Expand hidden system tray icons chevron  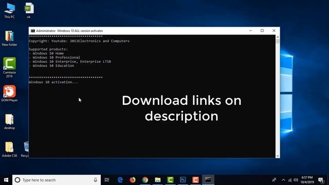(x=283, y=180)
